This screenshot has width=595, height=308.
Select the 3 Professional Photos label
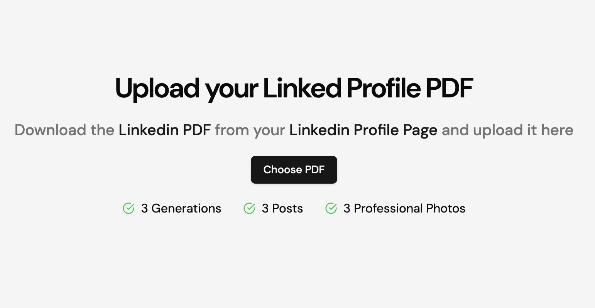[404, 208]
